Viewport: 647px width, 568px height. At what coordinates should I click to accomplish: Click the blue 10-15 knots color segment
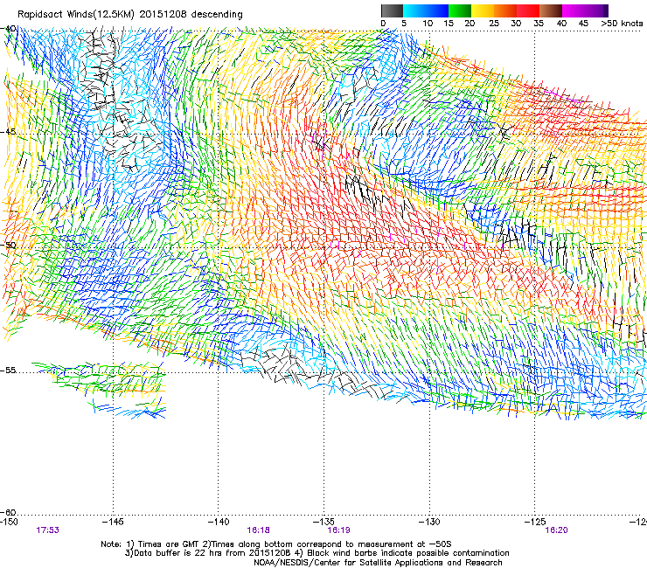click(x=437, y=10)
